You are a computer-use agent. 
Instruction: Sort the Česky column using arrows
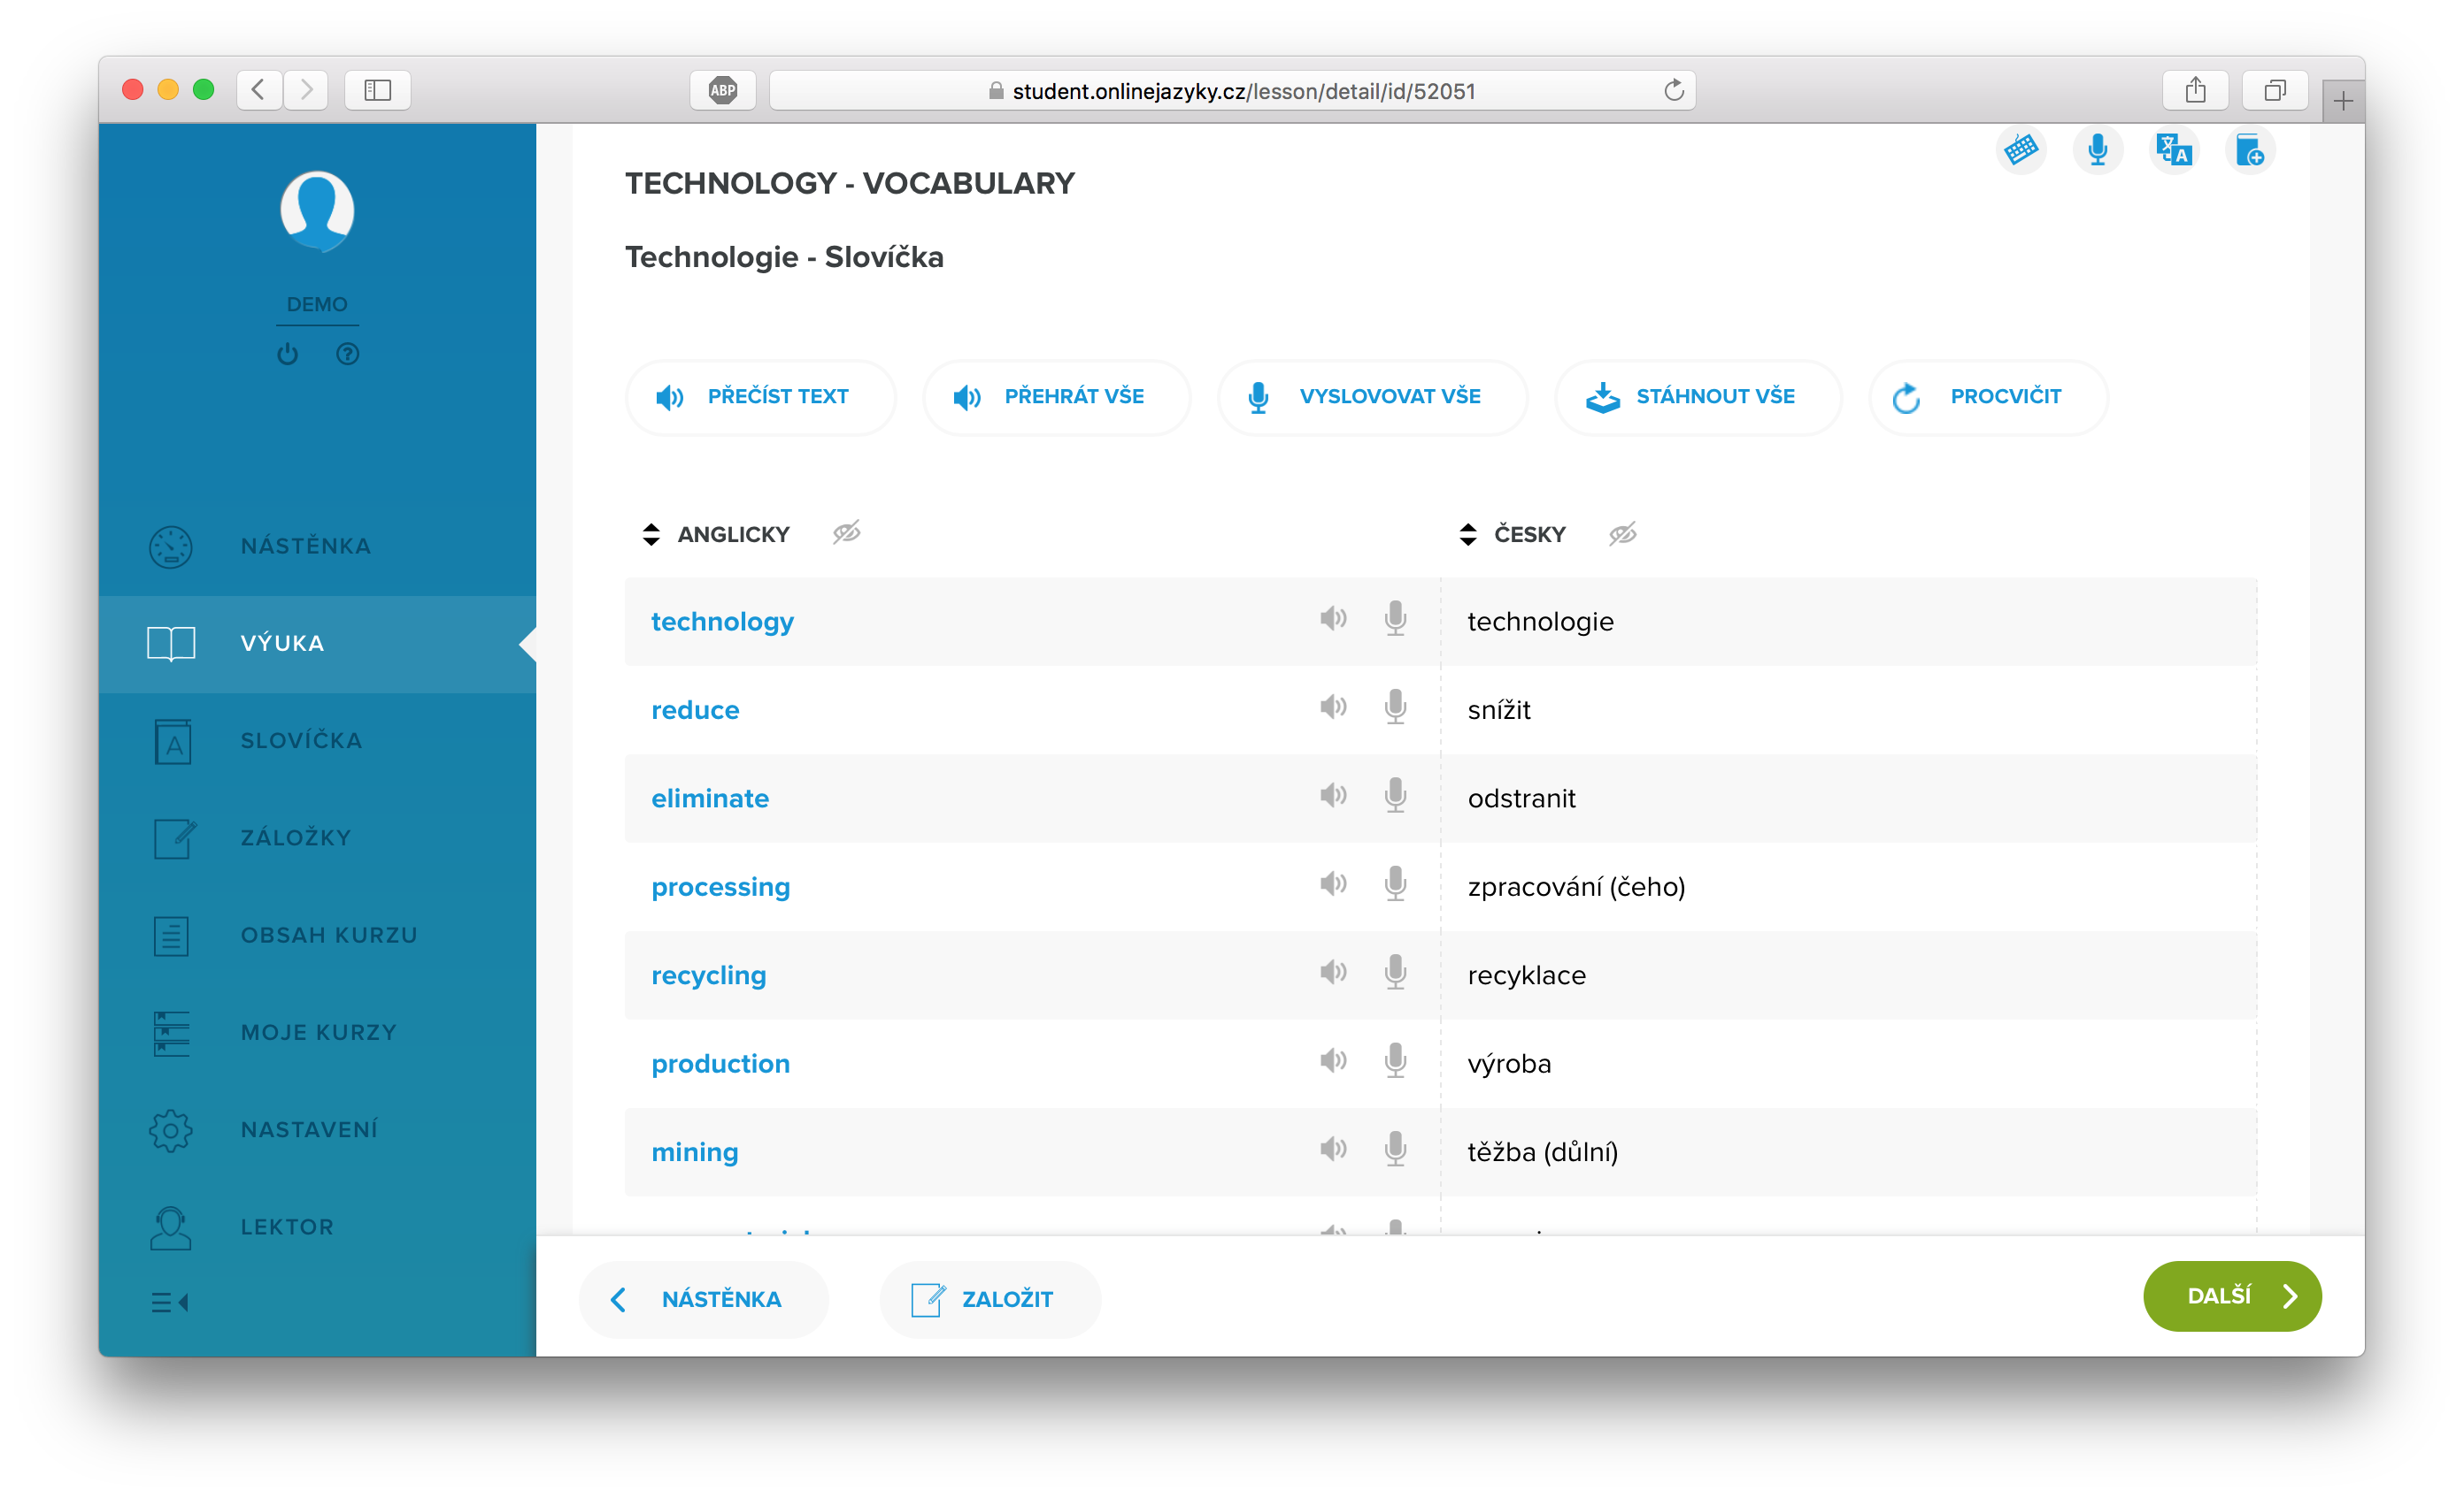click(x=1467, y=535)
